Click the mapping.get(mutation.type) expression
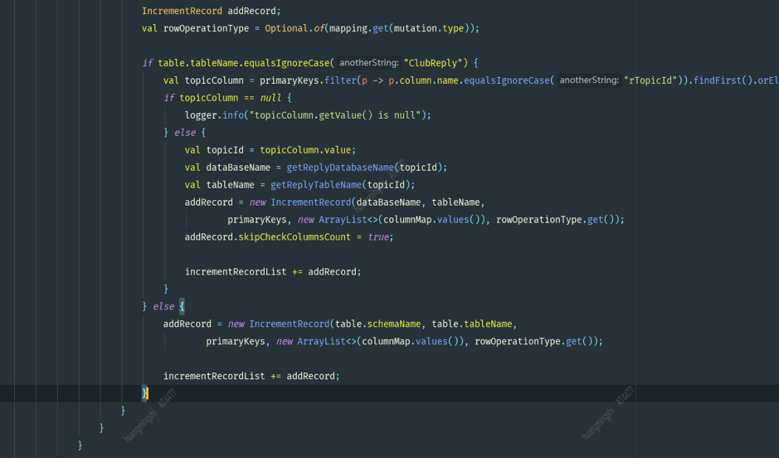This screenshot has height=458, width=779. coord(397,28)
